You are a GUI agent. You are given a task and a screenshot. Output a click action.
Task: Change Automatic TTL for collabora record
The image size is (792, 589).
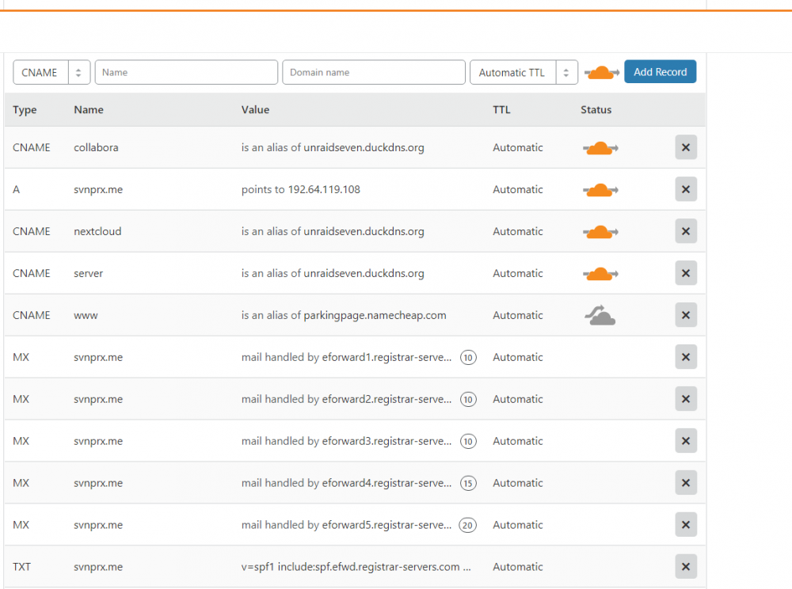(x=518, y=147)
